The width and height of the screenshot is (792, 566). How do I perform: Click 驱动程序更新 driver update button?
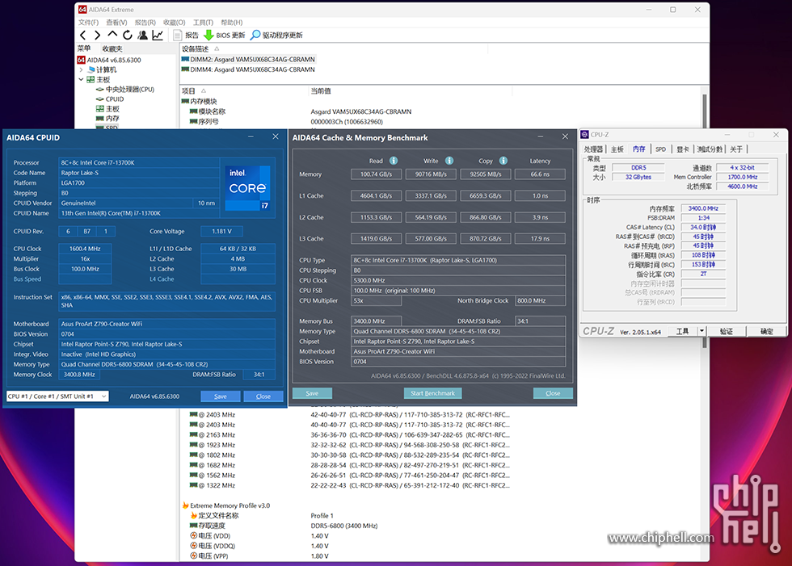276,35
